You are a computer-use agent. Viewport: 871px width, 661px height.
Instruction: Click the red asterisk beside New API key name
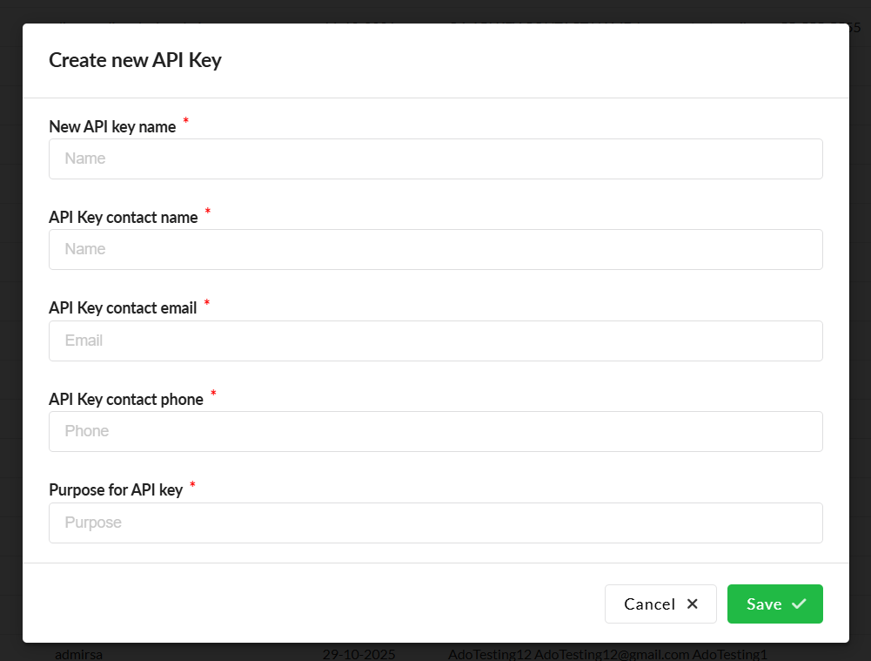tap(186, 122)
